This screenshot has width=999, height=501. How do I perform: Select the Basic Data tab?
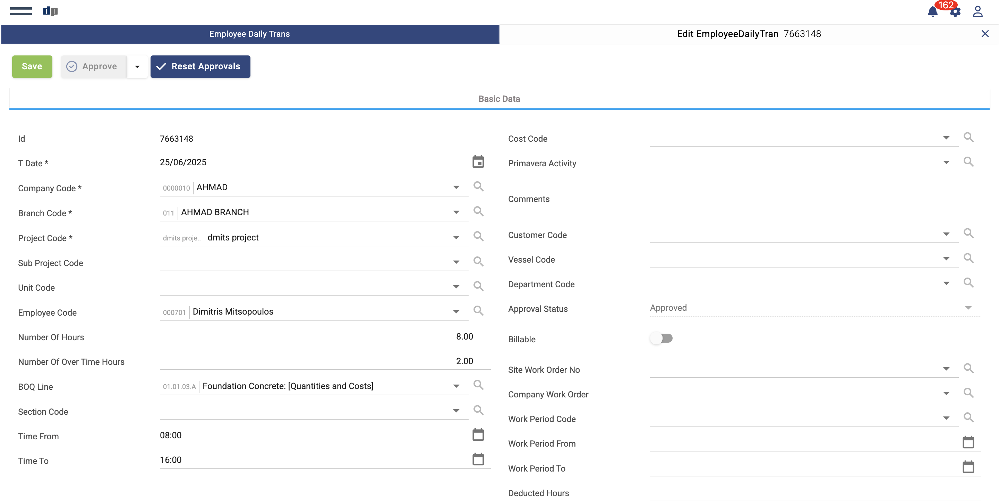499,99
